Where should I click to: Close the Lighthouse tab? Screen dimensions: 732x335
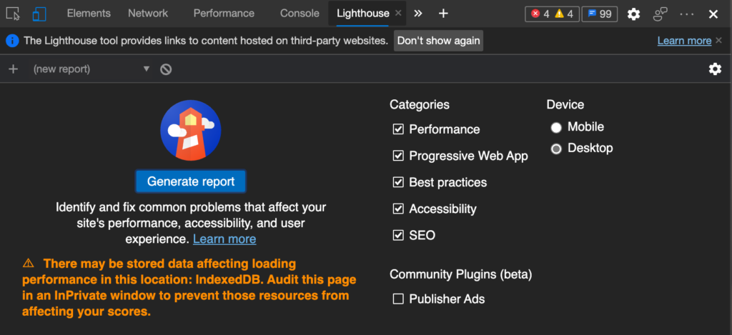398,14
